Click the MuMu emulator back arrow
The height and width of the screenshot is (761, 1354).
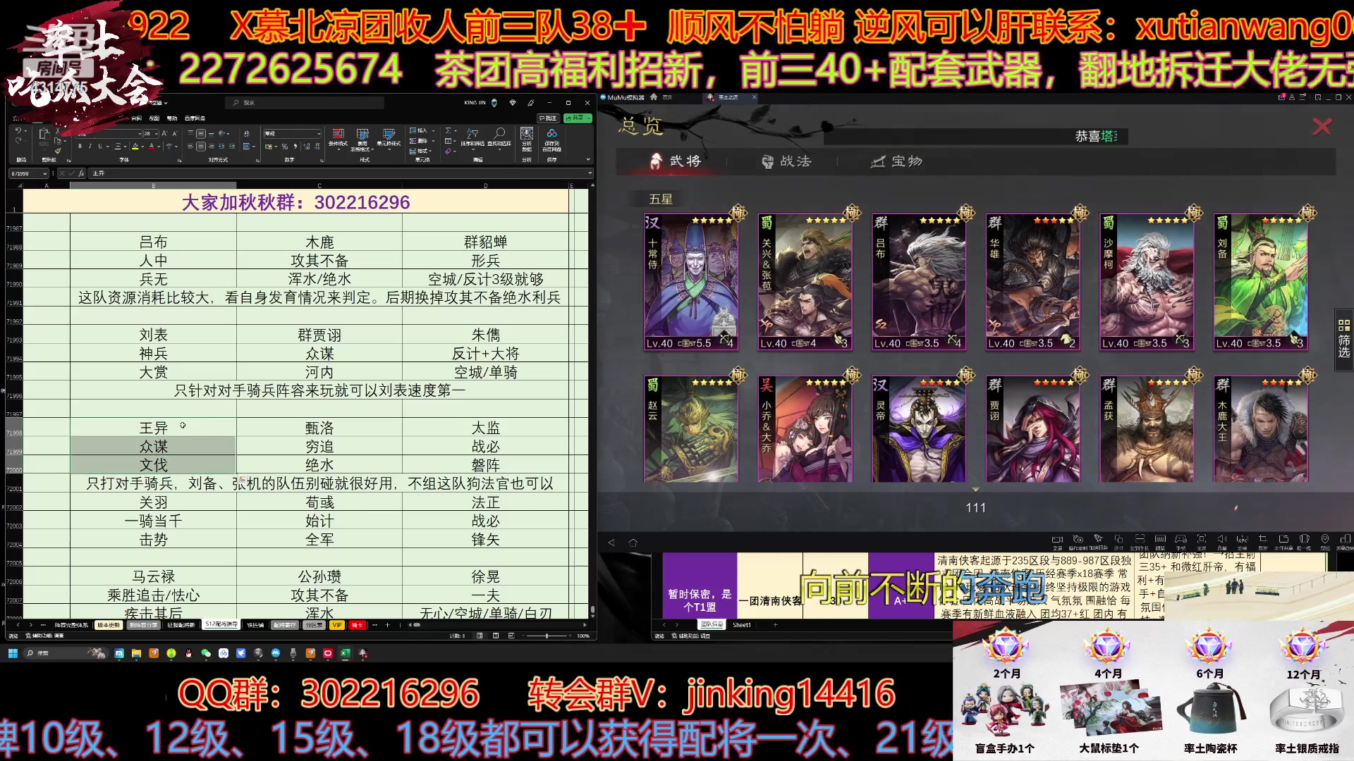[611, 543]
